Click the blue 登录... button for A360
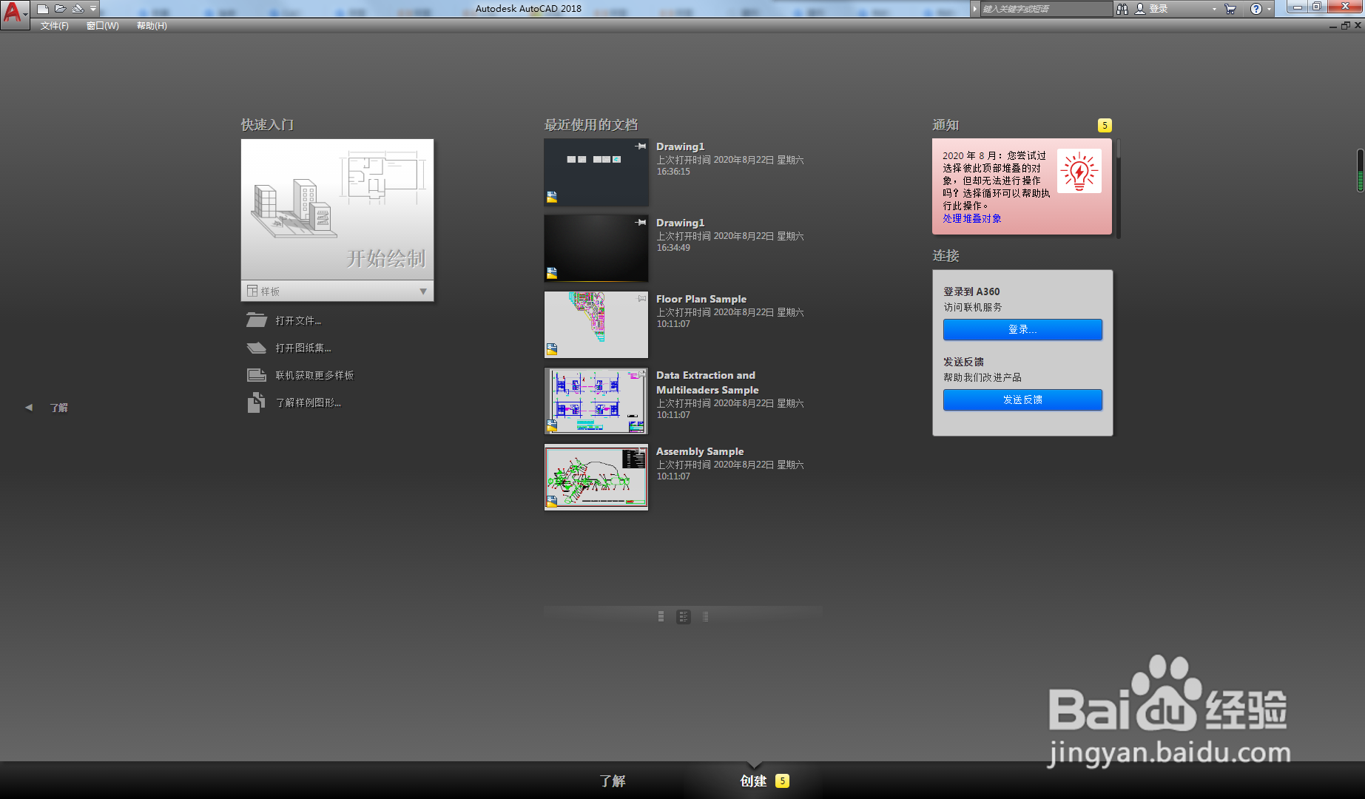 point(1022,329)
